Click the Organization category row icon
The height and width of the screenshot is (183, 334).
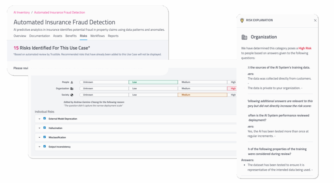72,88
